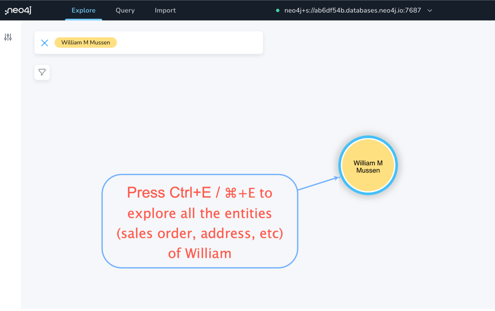Screen dimensions: 495x311
Task: Open connection options for ab6df54b database
Action: 430,10
